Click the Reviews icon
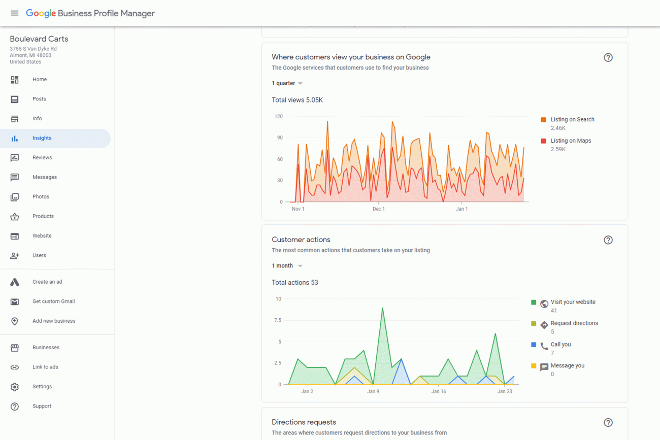Viewport: 660px width, 440px height. 15,158
